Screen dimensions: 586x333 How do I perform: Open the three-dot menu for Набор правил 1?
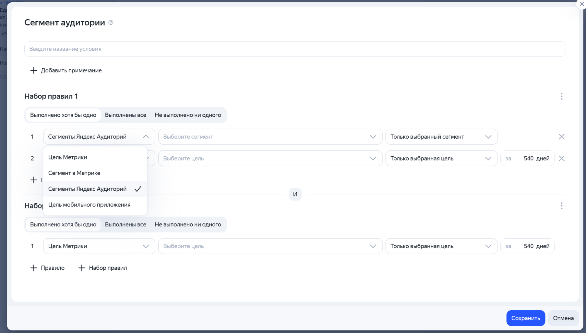tap(561, 96)
